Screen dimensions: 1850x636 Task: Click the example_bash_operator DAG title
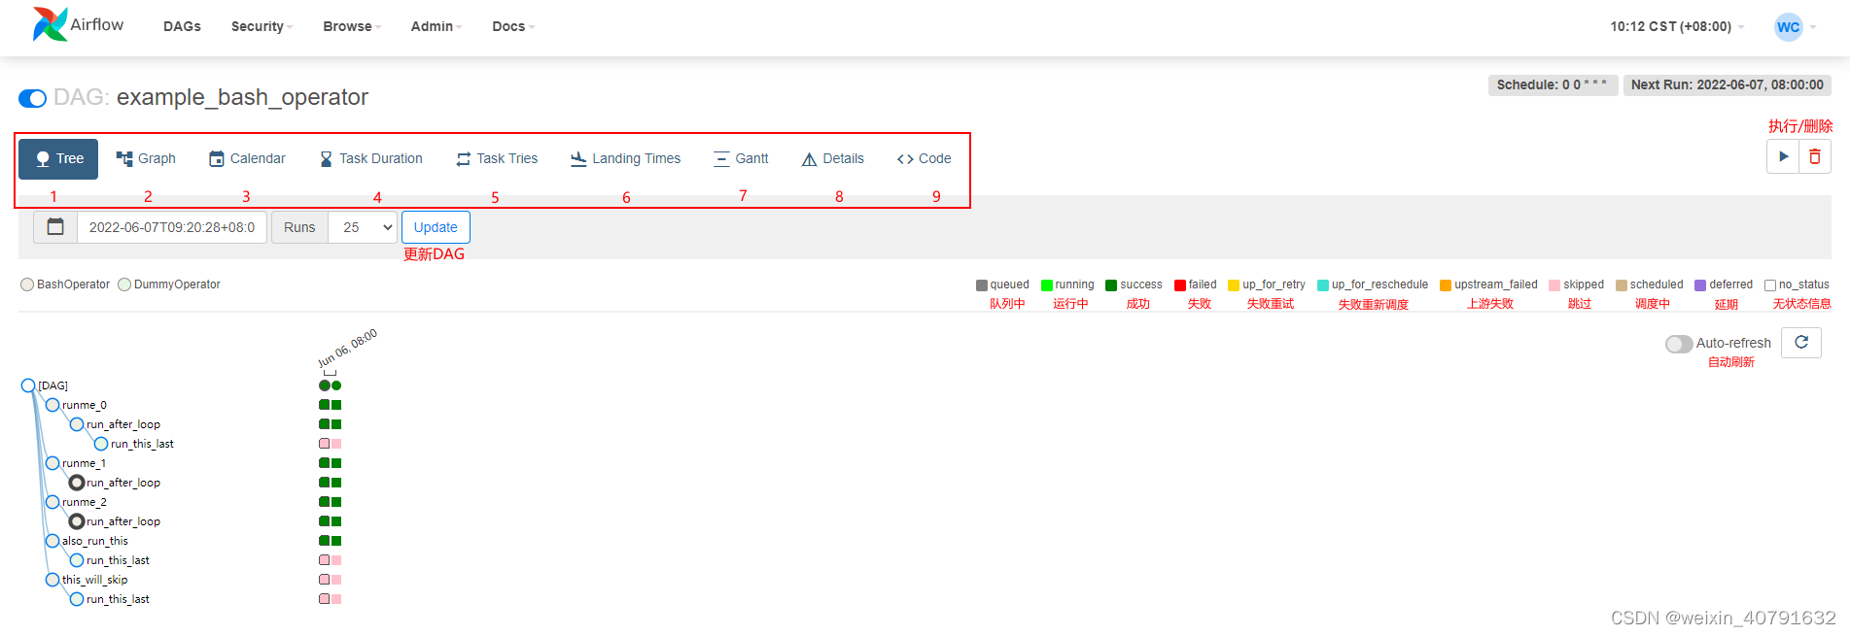(x=242, y=97)
